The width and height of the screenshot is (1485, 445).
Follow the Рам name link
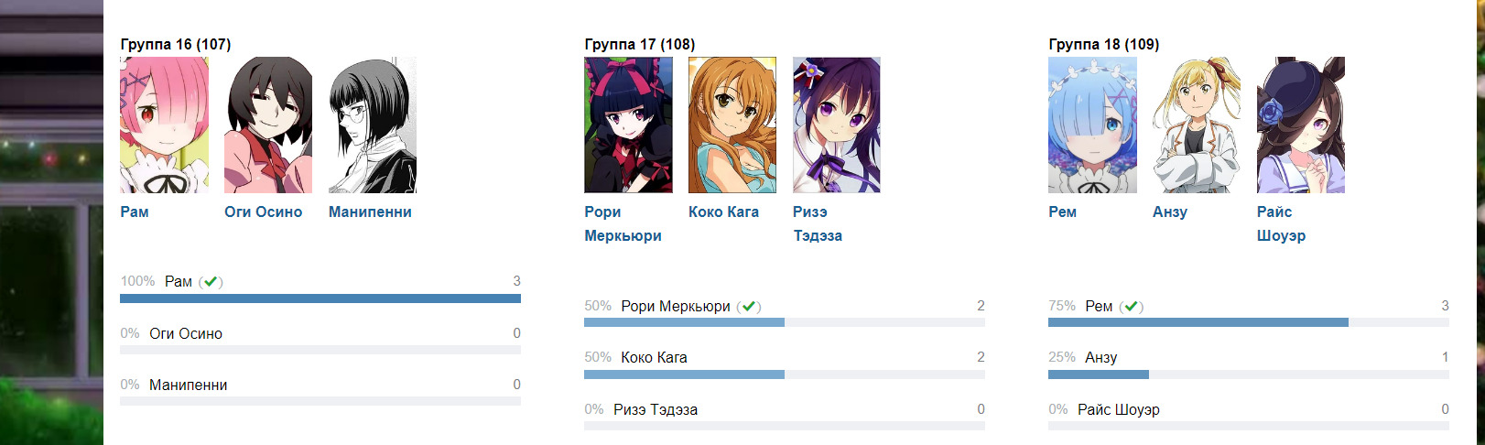(x=135, y=212)
